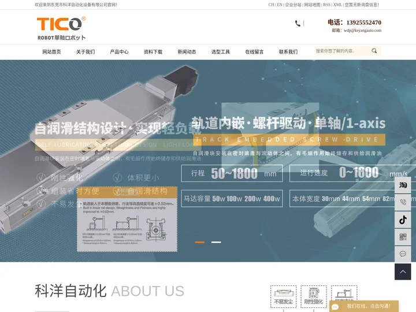Click banner headline 轨道内嵌·螺杆驱动
The image size is (416, 312).
click(x=289, y=123)
